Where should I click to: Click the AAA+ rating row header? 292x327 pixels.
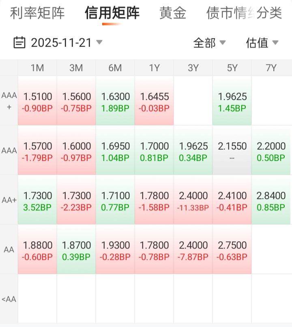click(9, 101)
